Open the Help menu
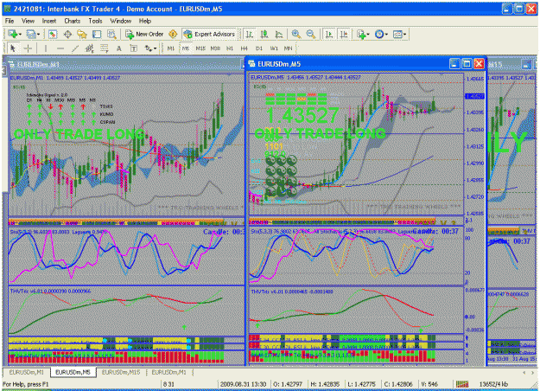This screenshot has height=391, width=540. [x=145, y=21]
